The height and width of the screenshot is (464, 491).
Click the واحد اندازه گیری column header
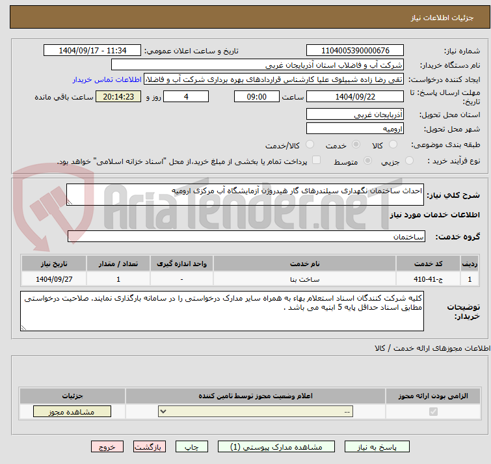[181, 264]
